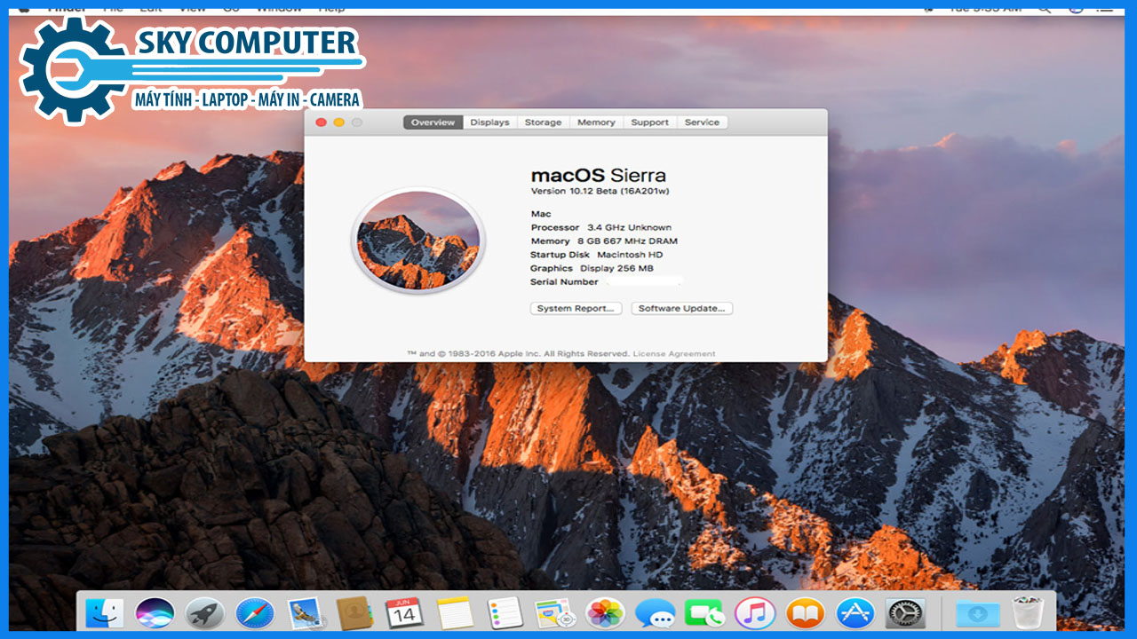Switch to the Storage tab
Screen dimensions: 1137x639
tap(543, 122)
